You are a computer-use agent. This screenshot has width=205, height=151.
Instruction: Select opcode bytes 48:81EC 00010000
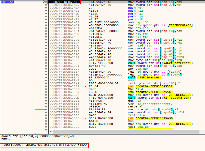[104, 22]
